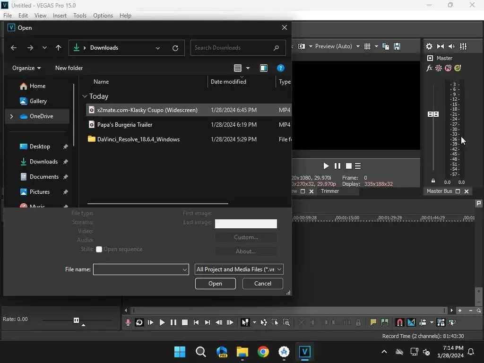Toggle Automatic Crossfades icon
The height and width of the screenshot is (363, 484).
click(411, 322)
